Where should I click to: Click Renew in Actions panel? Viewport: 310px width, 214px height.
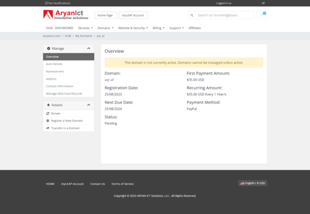69,113
